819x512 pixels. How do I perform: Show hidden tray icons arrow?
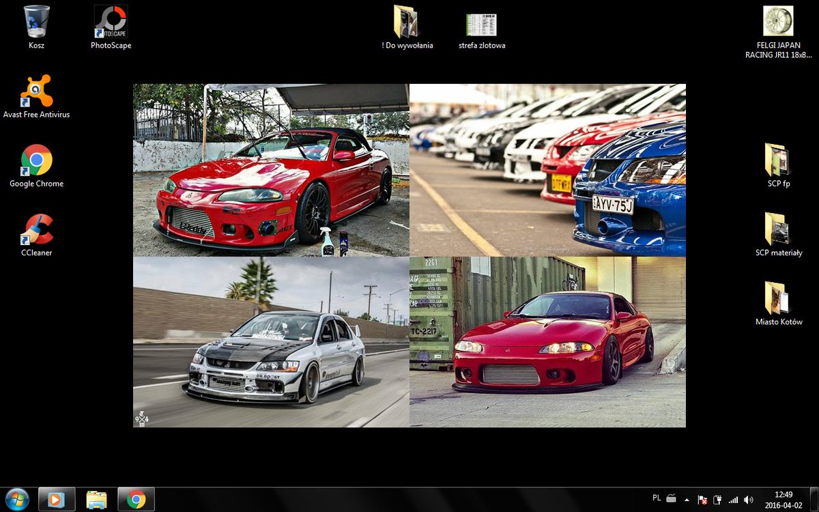tap(687, 500)
